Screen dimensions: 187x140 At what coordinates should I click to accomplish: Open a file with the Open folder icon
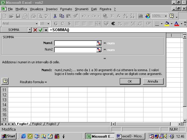[11, 16]
